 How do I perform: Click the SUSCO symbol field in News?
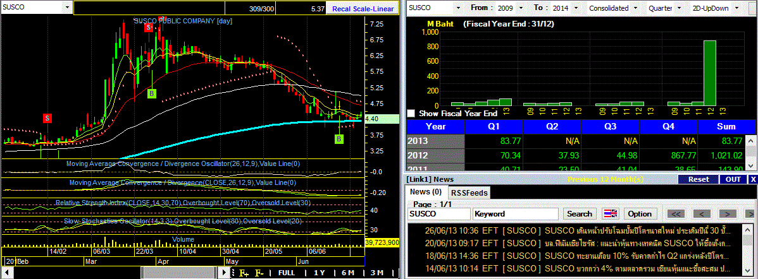(x=438, y=213)
